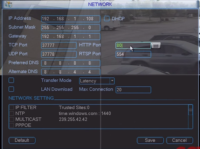The width and height of the screenshot is (200, 149).
Task: Click the network setting list scrollbar
Action: pos(190,117)
